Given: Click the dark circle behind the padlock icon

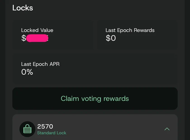Looking at the screenshot, I should pyautogui.click(x=27, y=129).
